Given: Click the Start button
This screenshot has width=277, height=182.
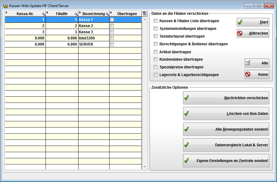Looking at the screenshot, I should [x=253, y=22].
